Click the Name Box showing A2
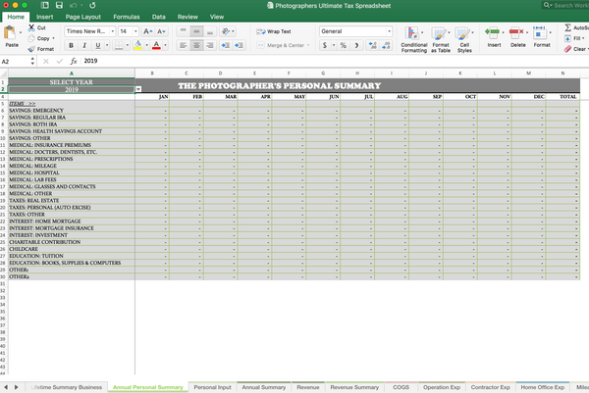589x393 pixels. click(15, 61)
